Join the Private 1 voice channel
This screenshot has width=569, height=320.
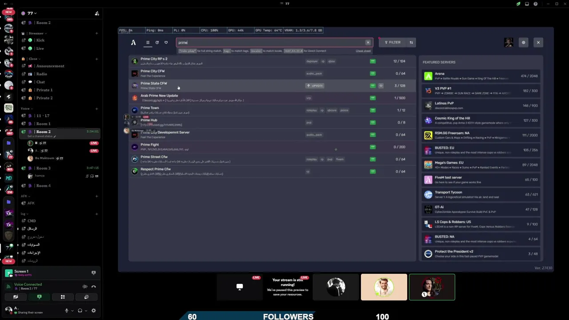pos(60,90)
